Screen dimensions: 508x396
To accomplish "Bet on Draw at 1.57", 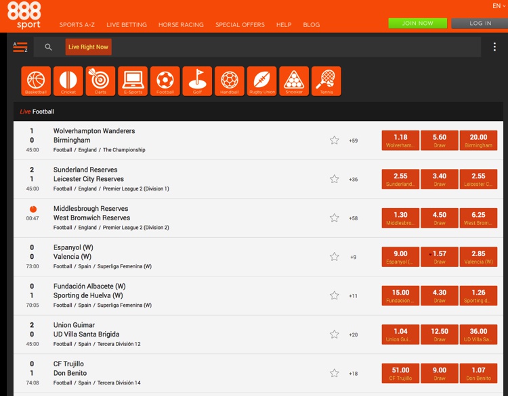I will click(440, 257).
